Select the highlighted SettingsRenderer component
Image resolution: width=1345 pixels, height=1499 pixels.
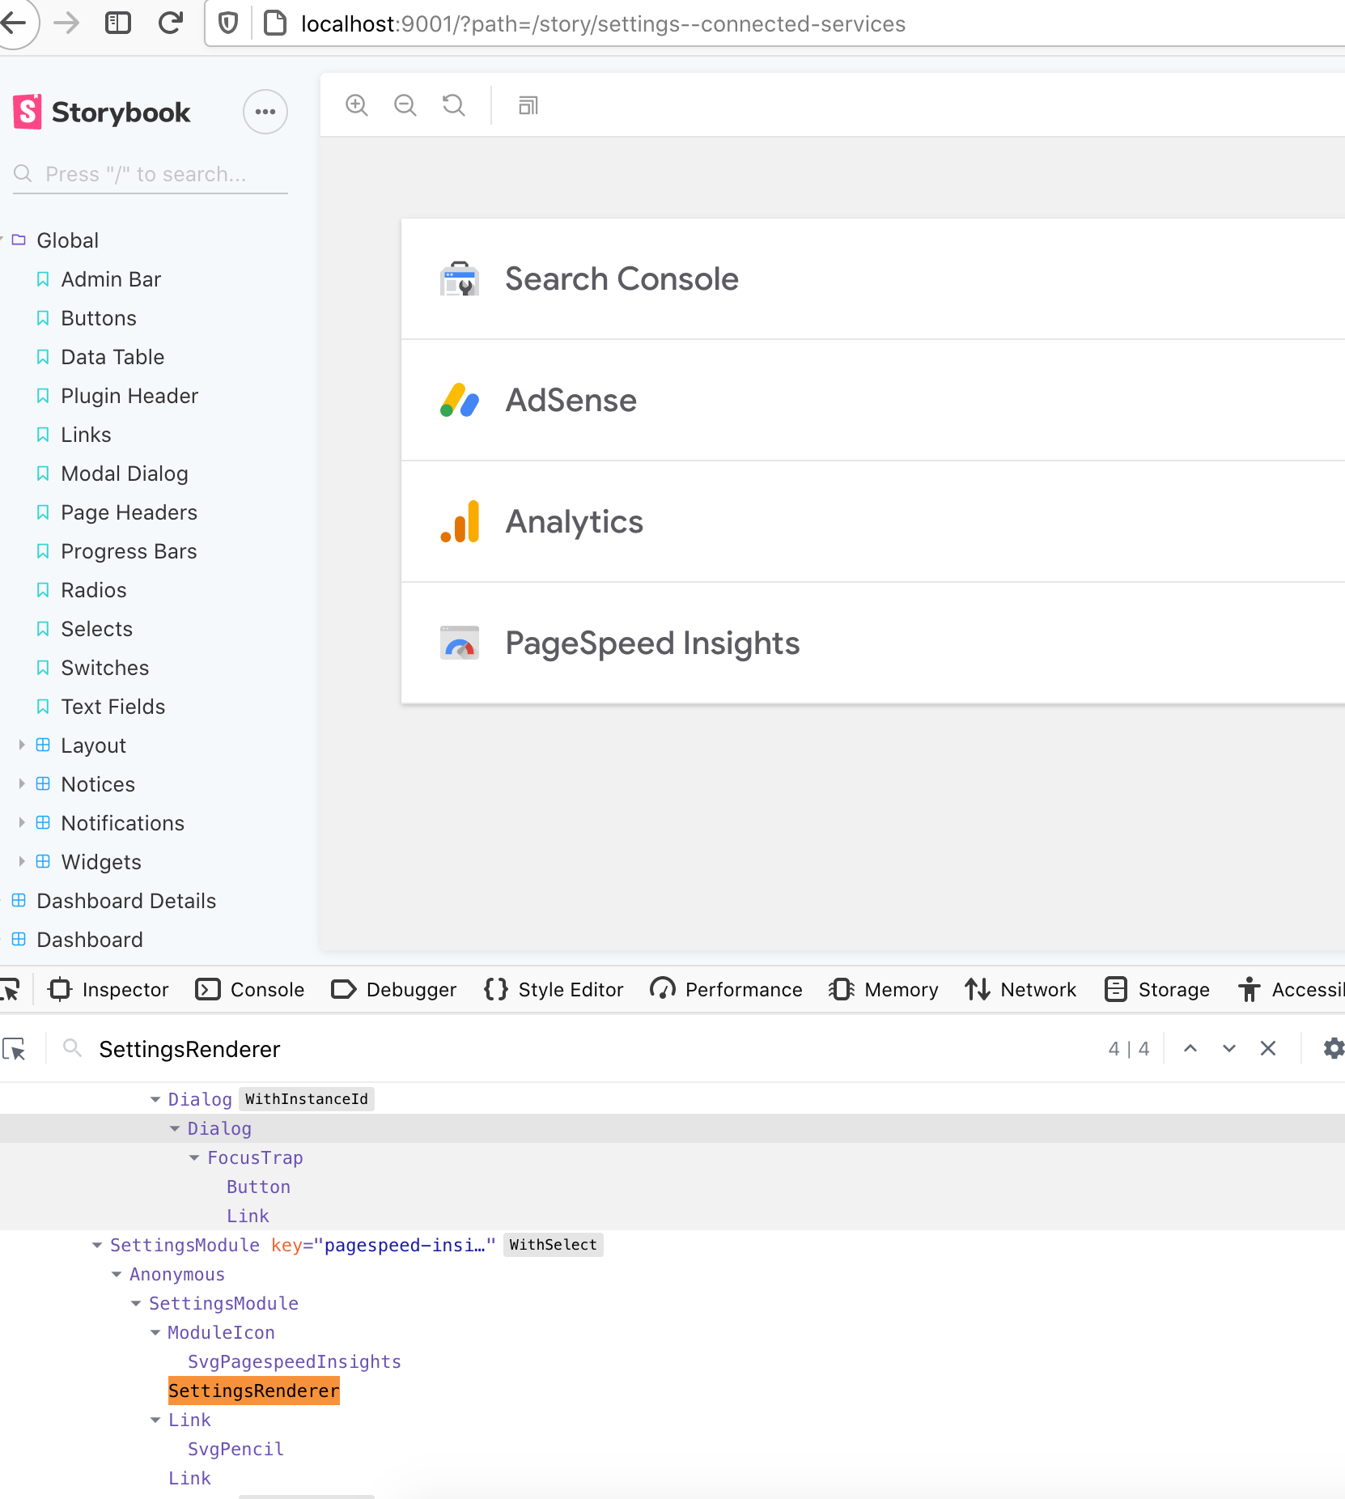pyautogui.click(x=253, y=1391)
